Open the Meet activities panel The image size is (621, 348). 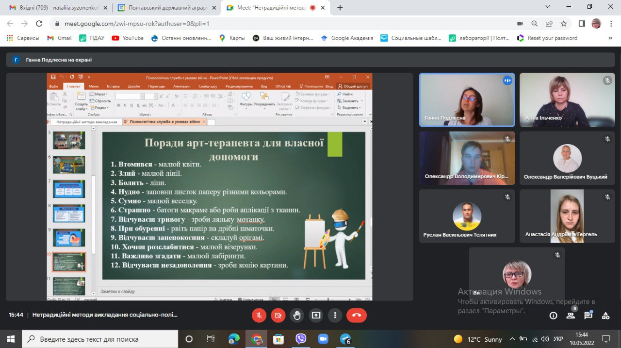pos(605,316)
